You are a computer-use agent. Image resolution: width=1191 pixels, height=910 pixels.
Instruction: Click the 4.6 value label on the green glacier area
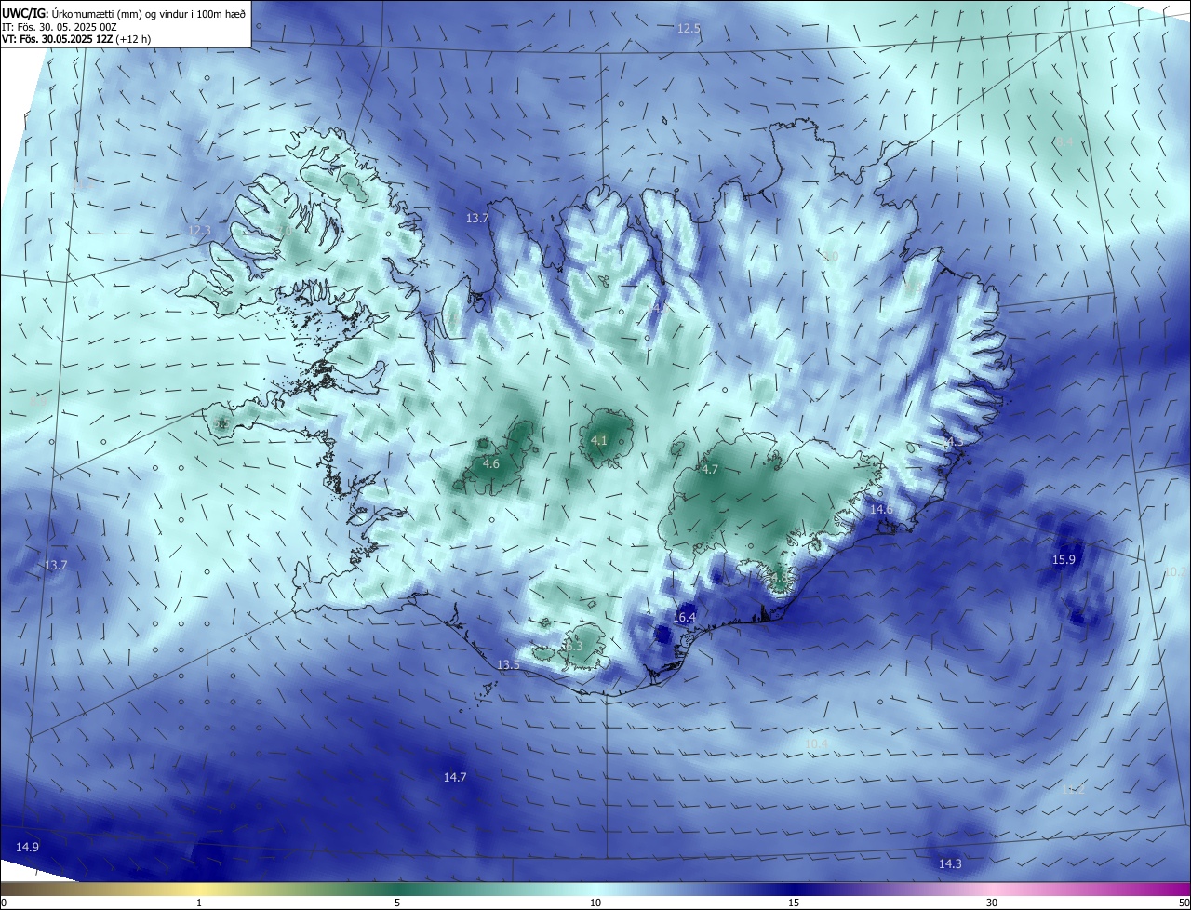click(491, 463)
